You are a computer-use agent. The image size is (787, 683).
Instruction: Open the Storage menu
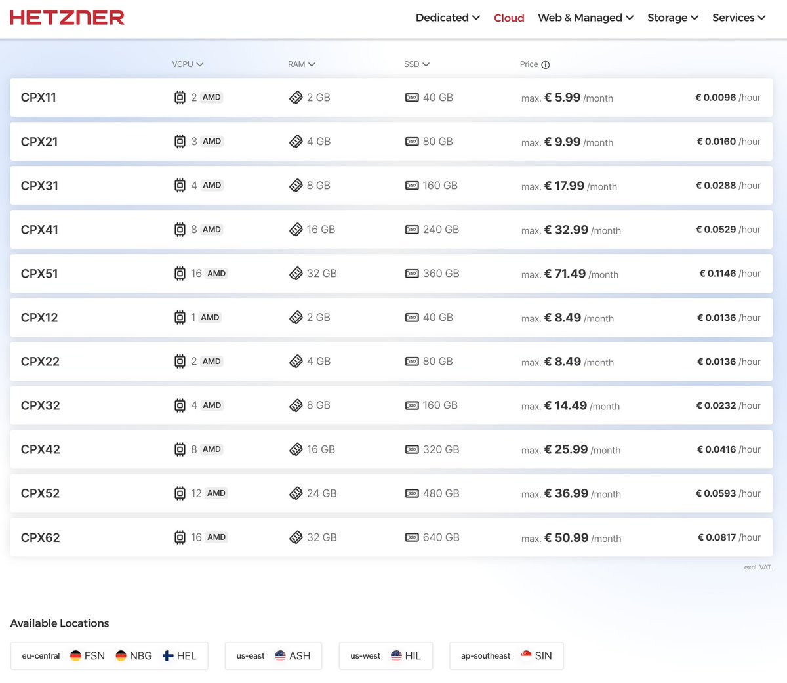(x=673, y=18)
